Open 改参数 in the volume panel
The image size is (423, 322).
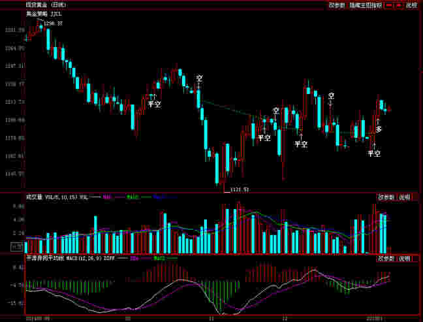pos(386,197)
